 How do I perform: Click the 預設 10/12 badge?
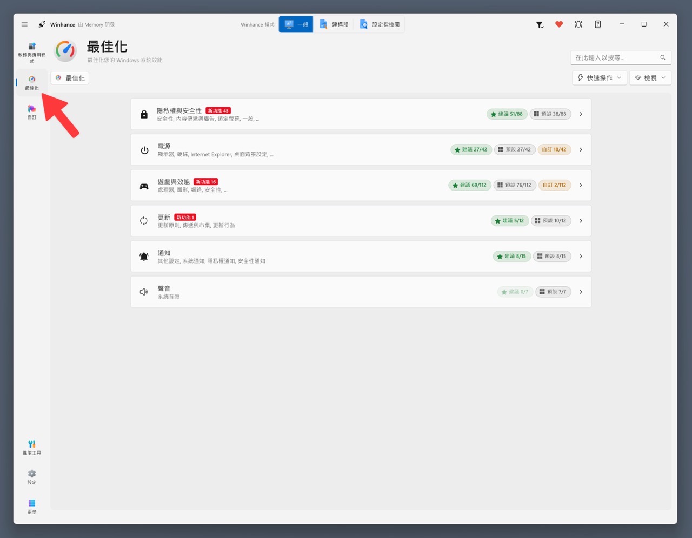pos(551,221)
